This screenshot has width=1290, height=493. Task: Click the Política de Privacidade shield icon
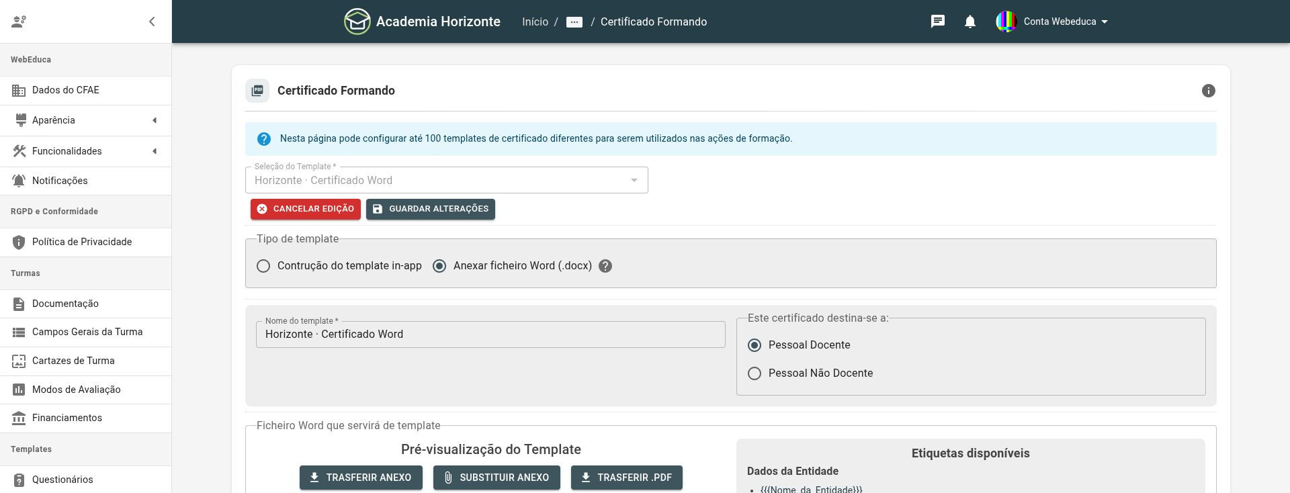tap(19, 242)
